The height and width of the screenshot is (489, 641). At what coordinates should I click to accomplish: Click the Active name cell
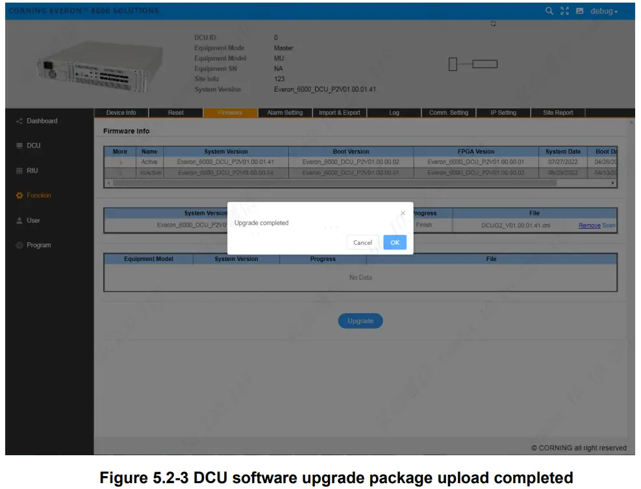(x=149, y=162)
